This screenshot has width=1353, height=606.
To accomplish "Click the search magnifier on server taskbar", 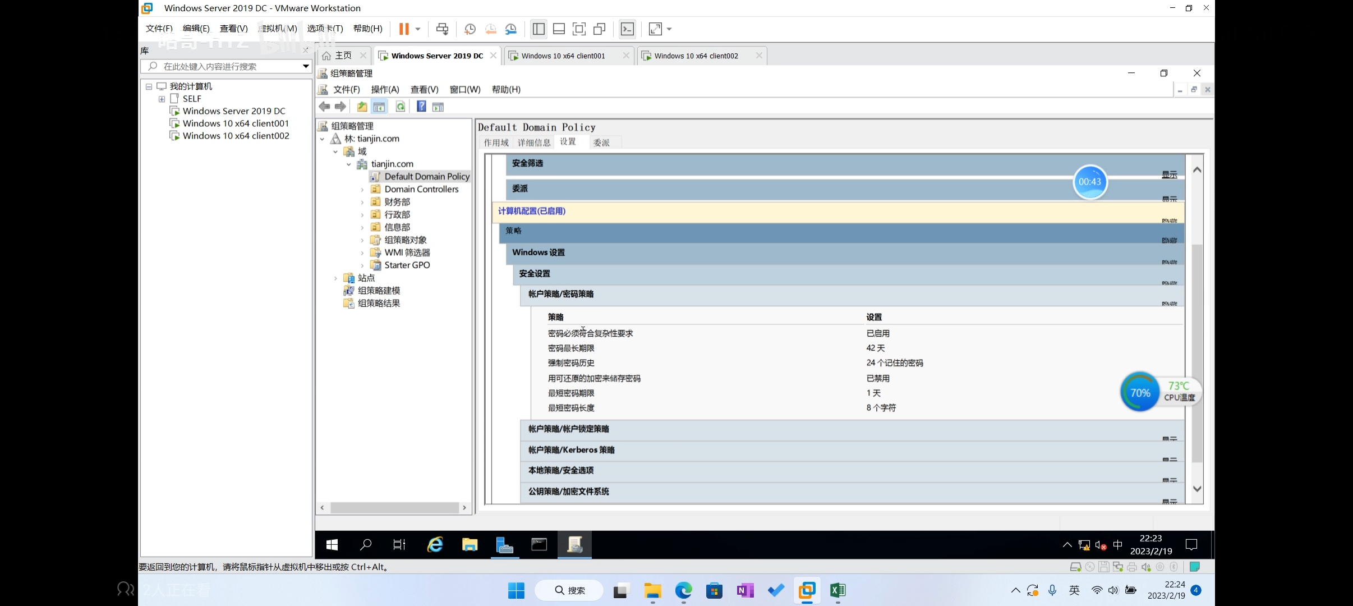I will [x=366, y=544].
